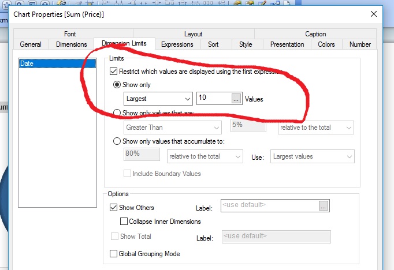Select the Dimension Limits tab
The width and height of the screenshot is (394, 270).
click(x=124, y=43)
